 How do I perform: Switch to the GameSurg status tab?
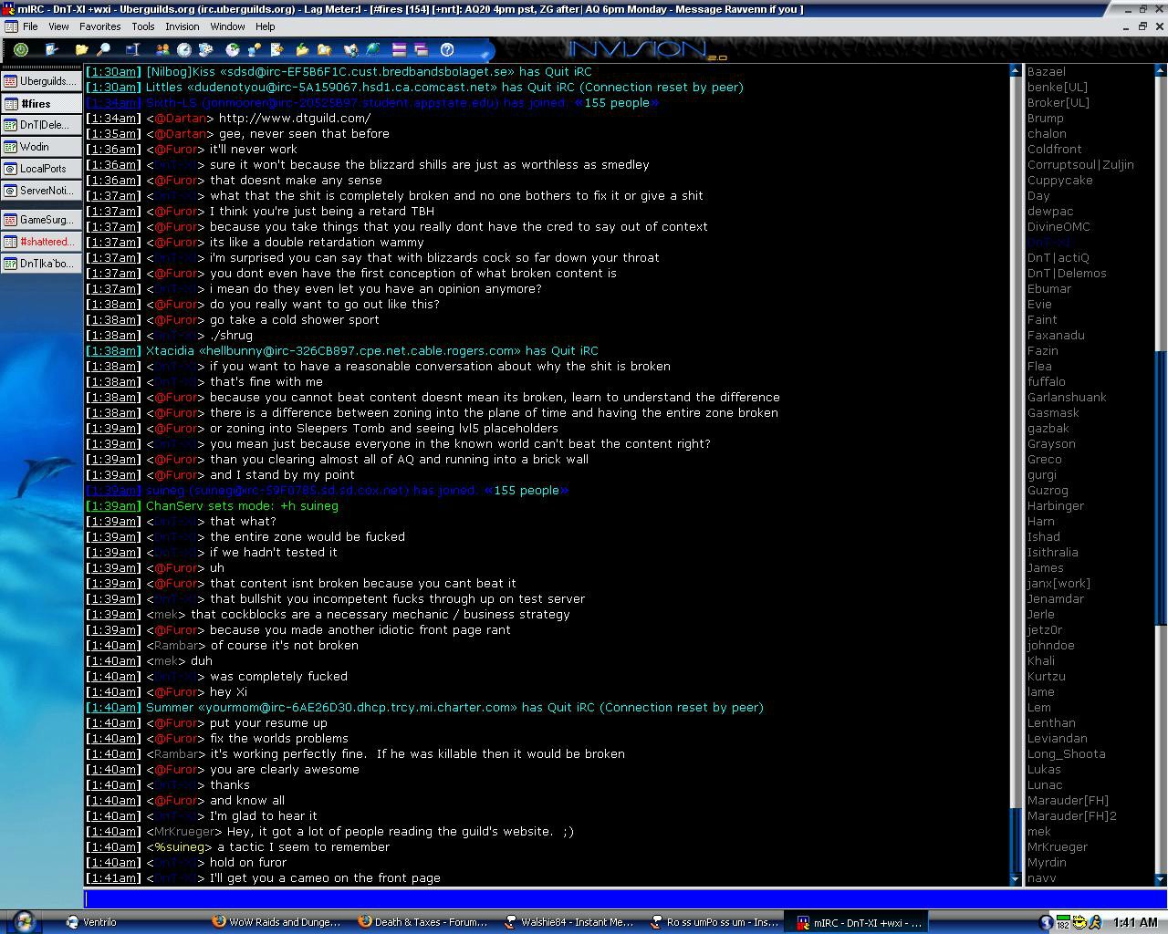pyautogui.click(x=41, y=220)
